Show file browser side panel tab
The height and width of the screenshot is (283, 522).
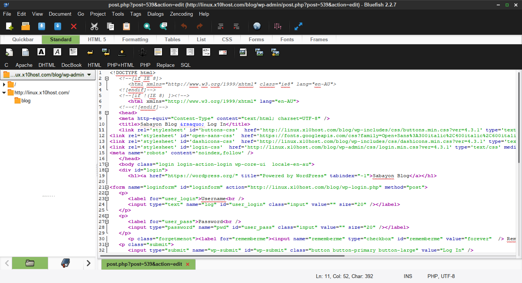tap(30, 263)
